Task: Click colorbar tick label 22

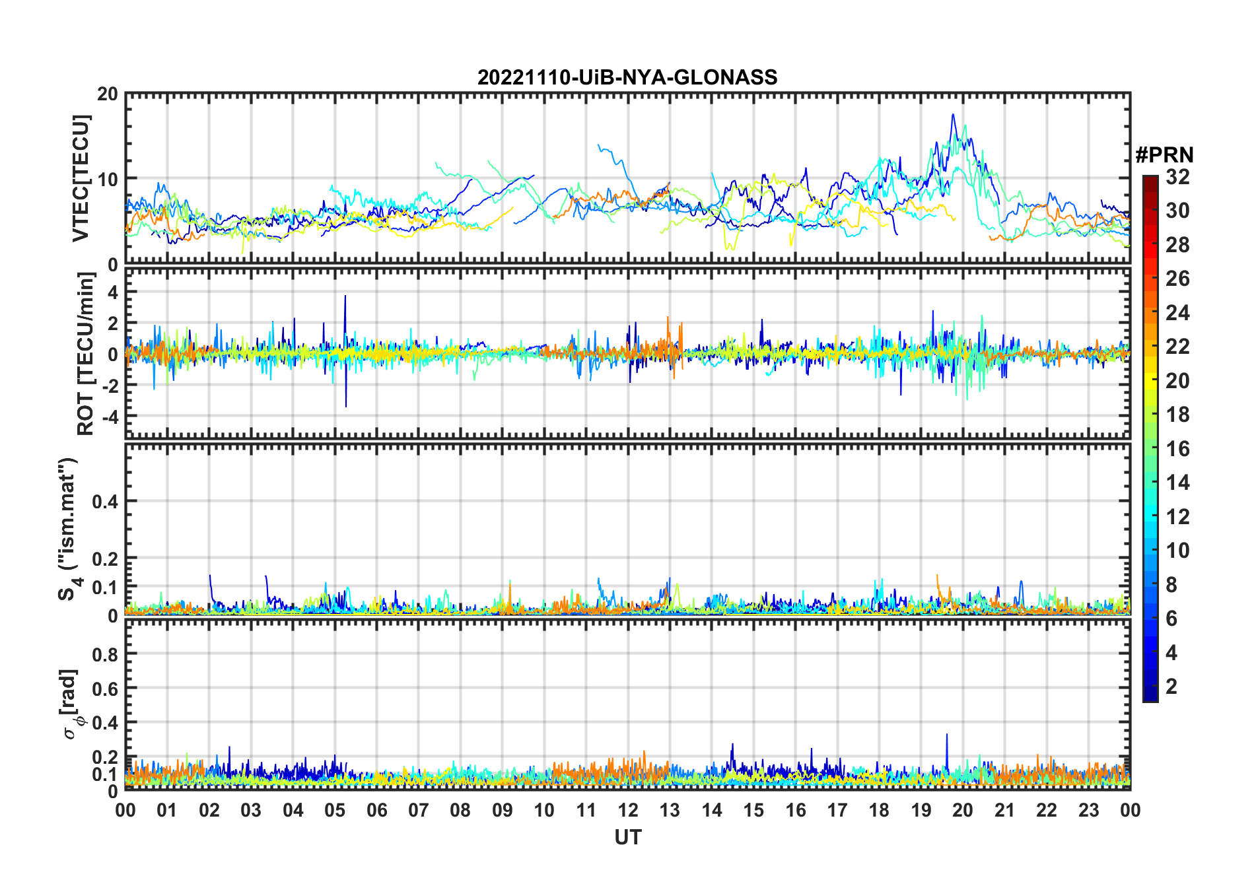Action: (1177, 347)
